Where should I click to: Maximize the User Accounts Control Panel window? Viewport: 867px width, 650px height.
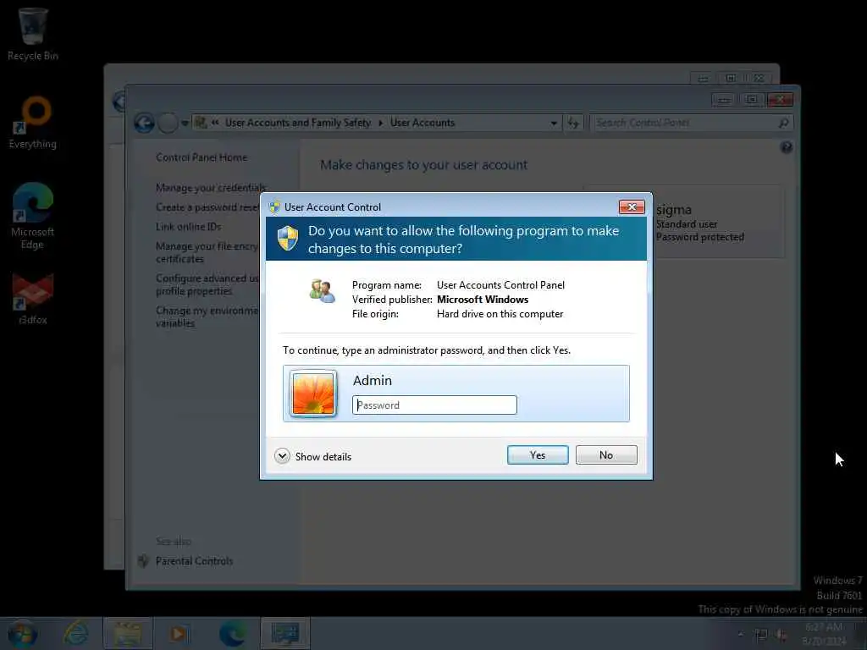pos(752,100)
